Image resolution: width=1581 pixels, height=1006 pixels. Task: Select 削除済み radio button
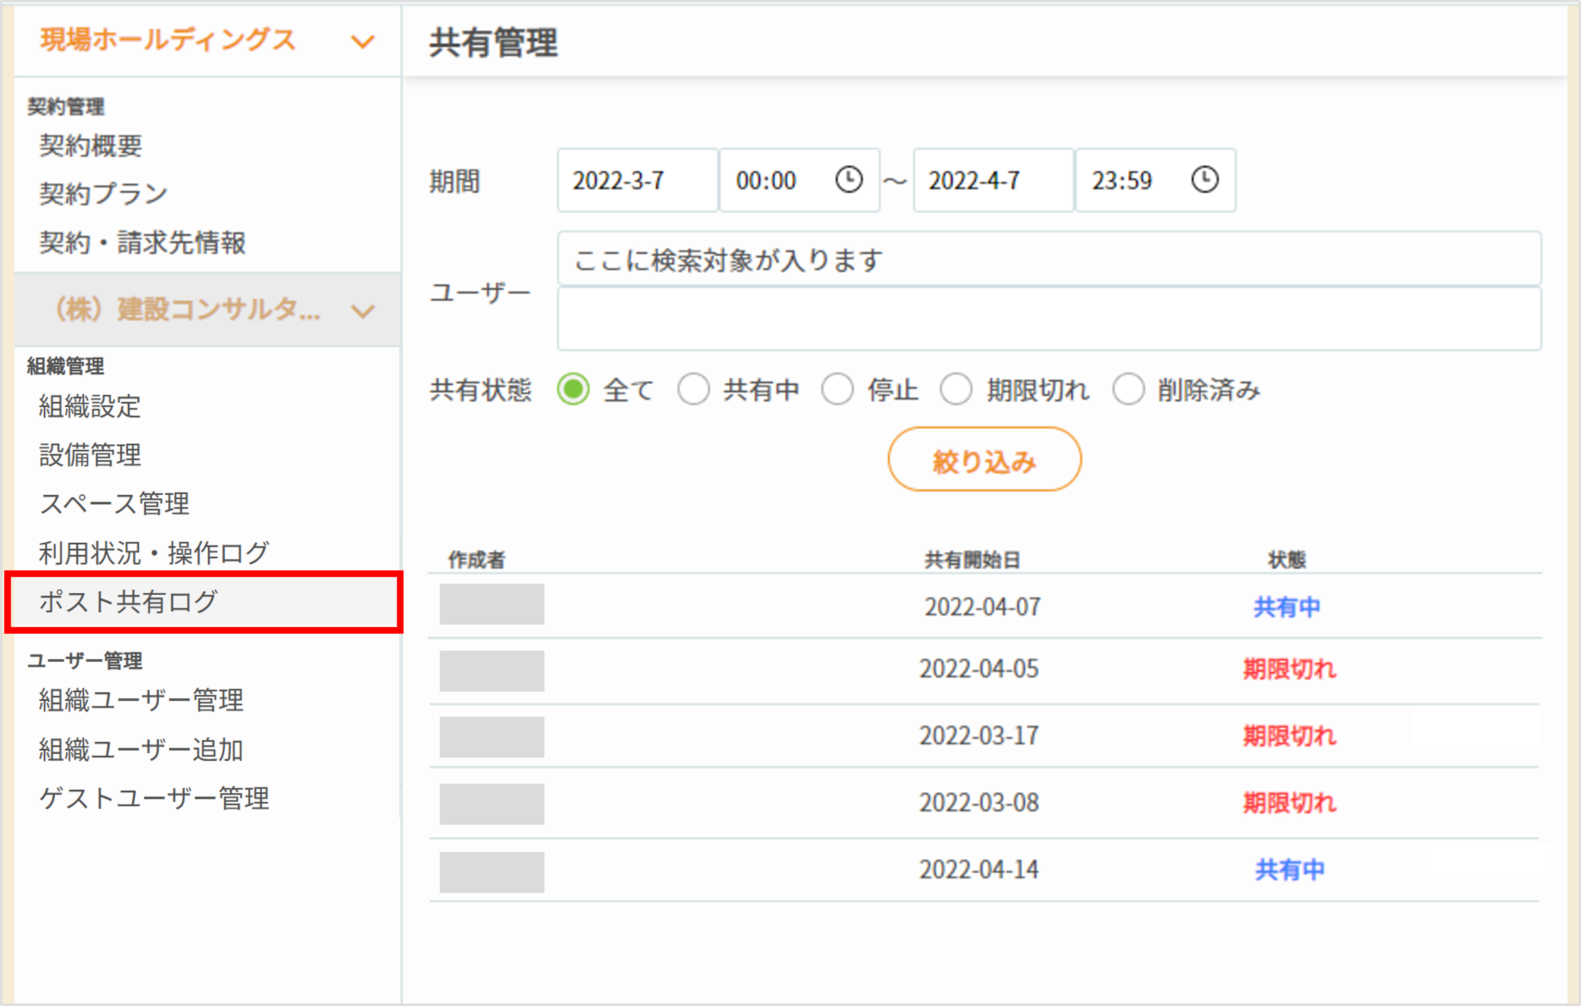(x=1128, y=389)
